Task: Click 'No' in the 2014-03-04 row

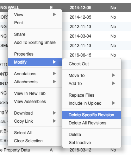Action: (x=113, y=36)
